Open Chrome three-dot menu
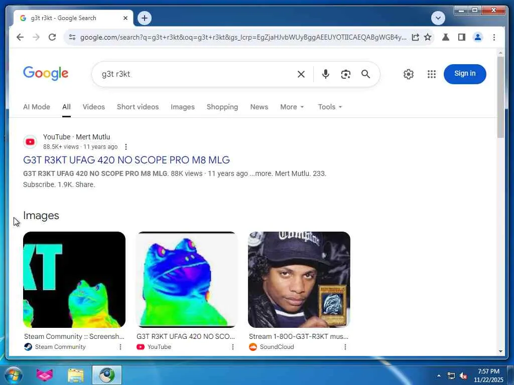Screen dimensions: 514x385 coord(494,37)
